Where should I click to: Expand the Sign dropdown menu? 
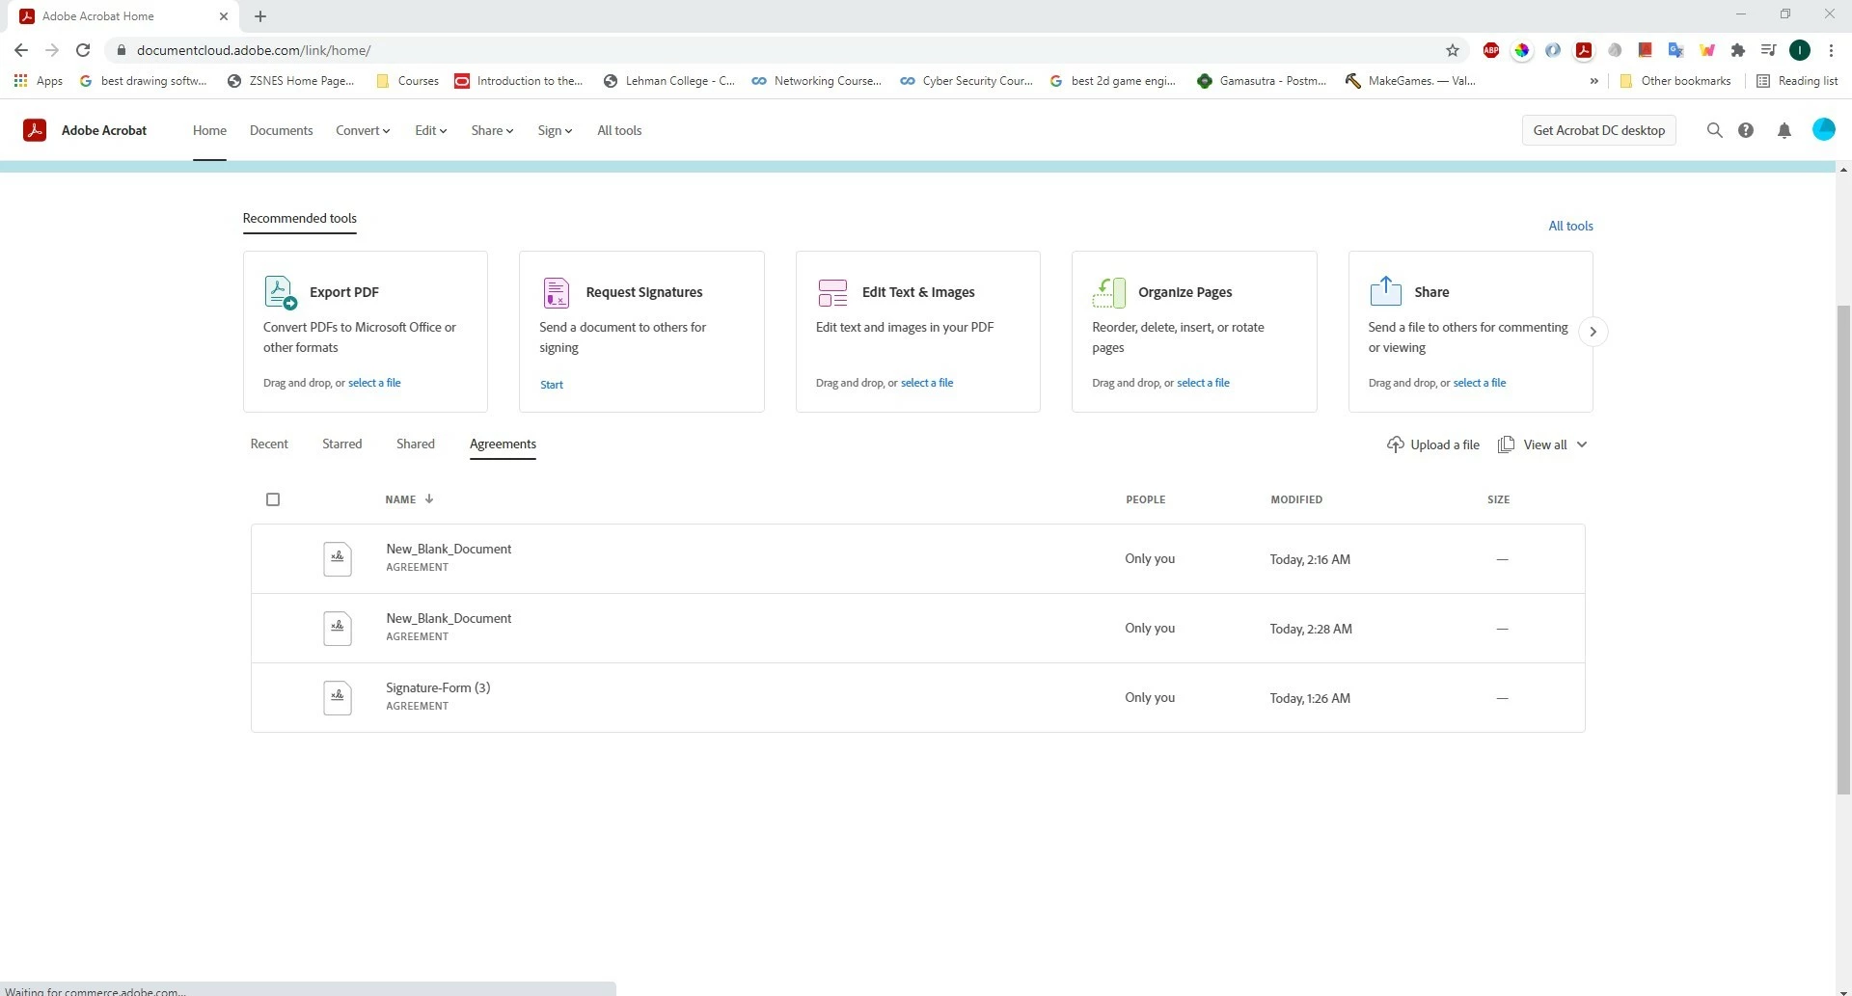click(x=555, y=130)
